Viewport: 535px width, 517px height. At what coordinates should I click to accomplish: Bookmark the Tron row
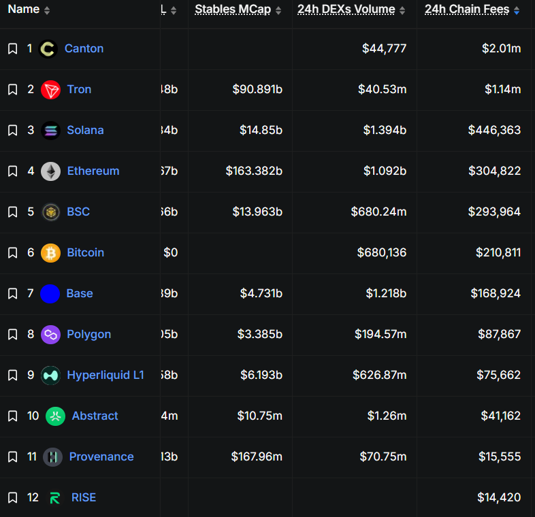click(13, 89)
